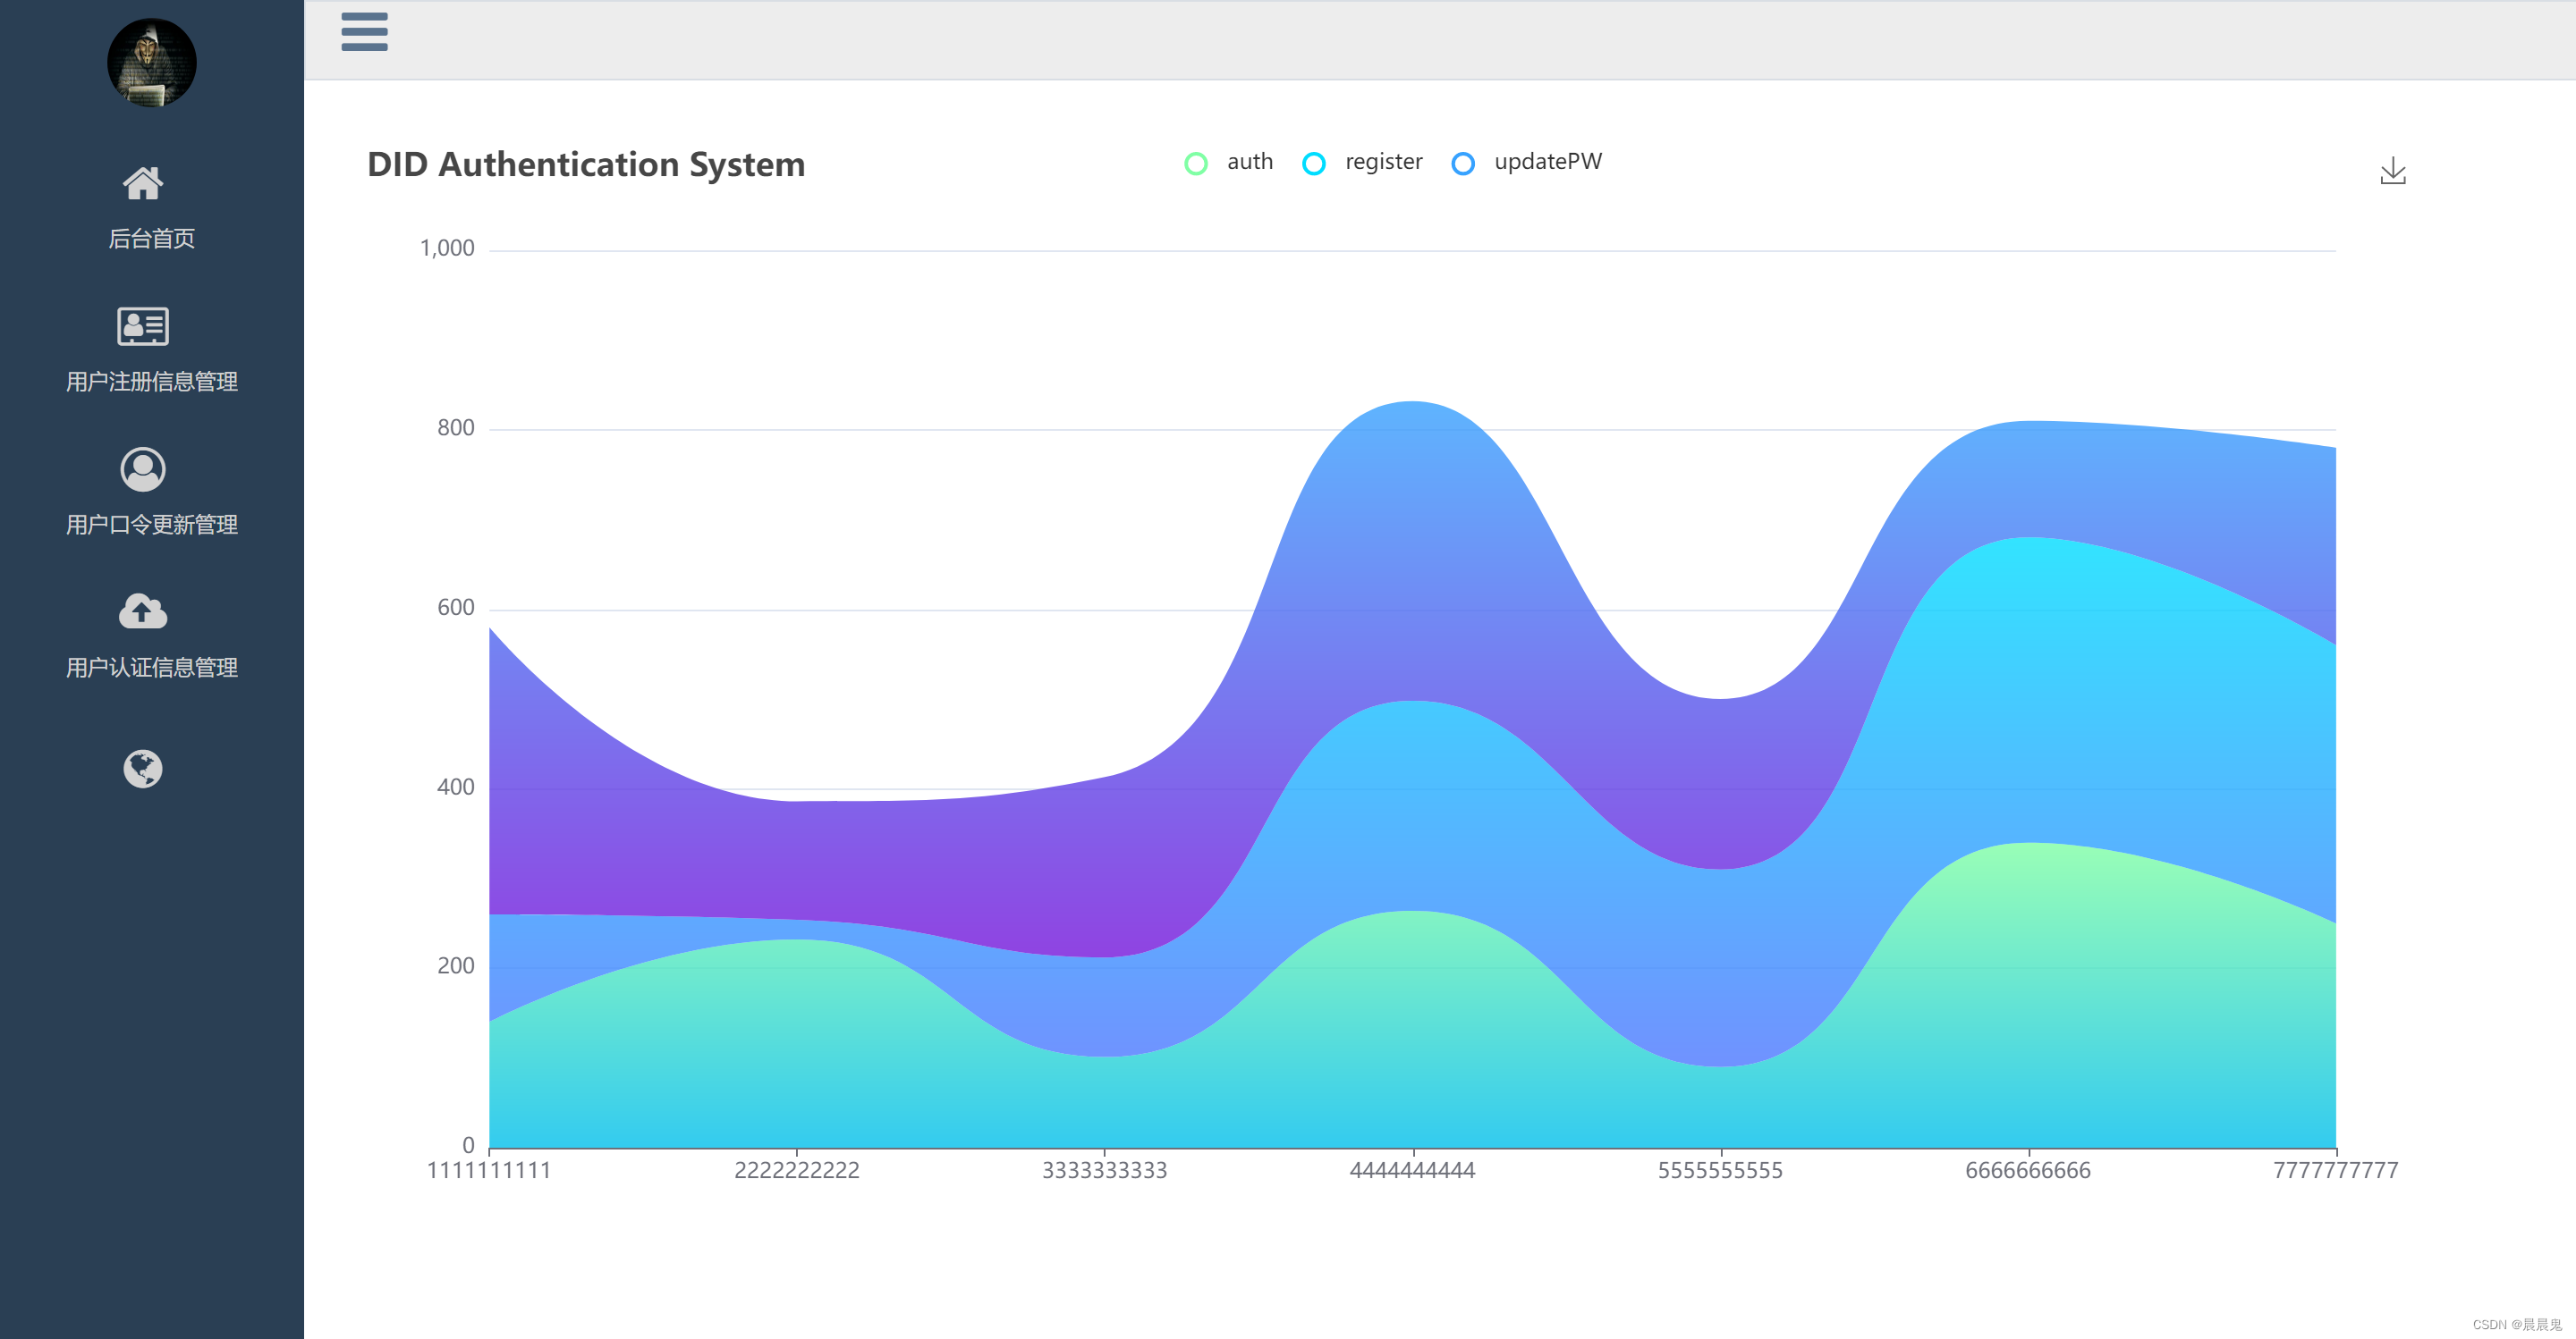This screenshot has height=1339, width=2576.
Task: Click the DID Authentication System title
Action: [586, 164]
